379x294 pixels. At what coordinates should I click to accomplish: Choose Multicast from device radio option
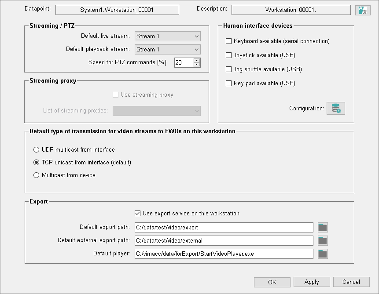click(37, 175)
